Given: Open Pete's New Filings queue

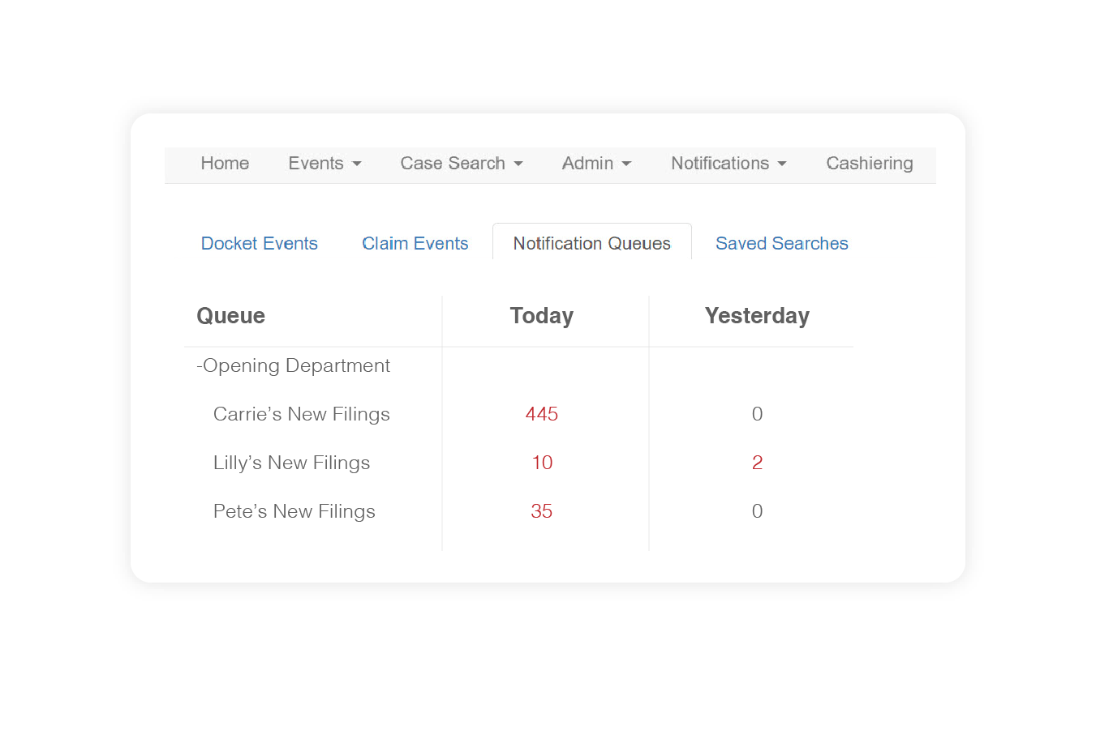Looking at the screenshot, I should [294, 511].
